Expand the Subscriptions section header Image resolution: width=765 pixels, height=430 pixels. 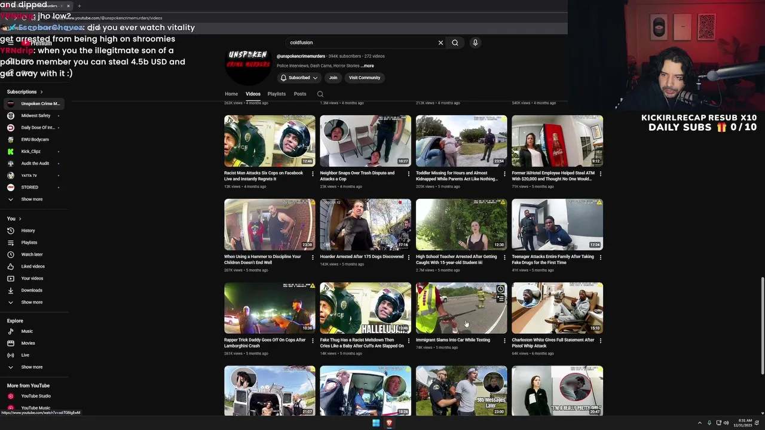tap(25, 92)
